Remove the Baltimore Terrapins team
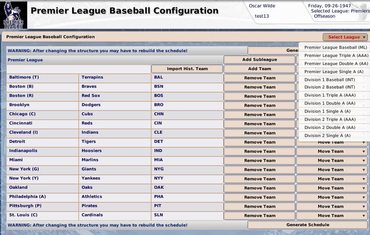The width and height of the screenshot is (370, 235). [x=259, y=78]
